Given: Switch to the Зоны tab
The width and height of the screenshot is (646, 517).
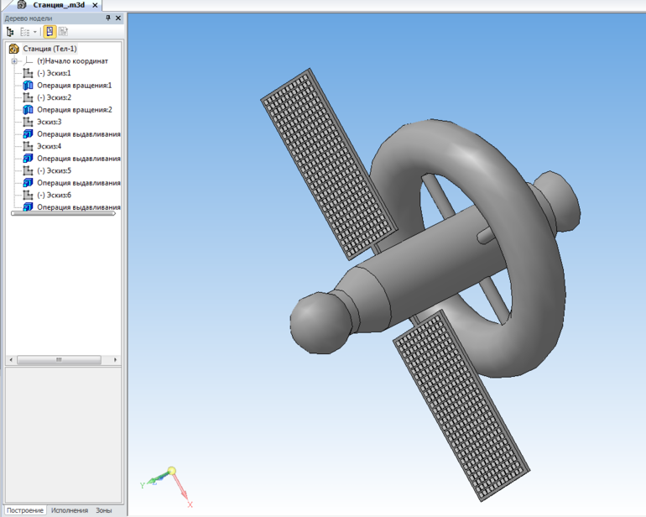Looking at the screenshot, I should coord(103,510).
